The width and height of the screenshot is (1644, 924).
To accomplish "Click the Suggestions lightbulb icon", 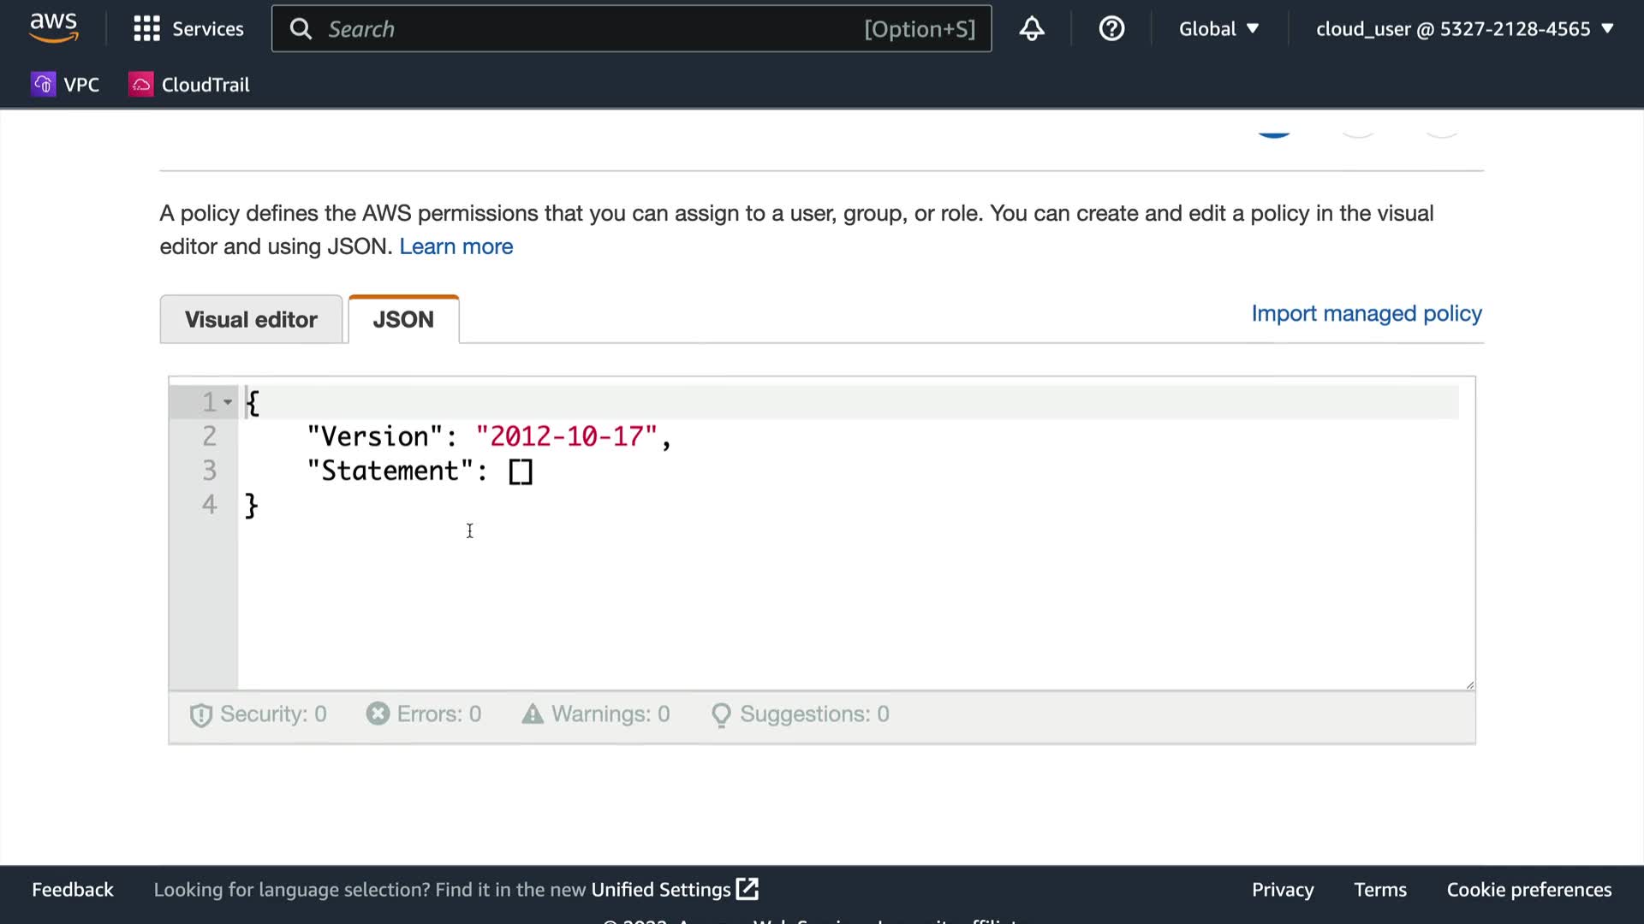I will point(721,715).
